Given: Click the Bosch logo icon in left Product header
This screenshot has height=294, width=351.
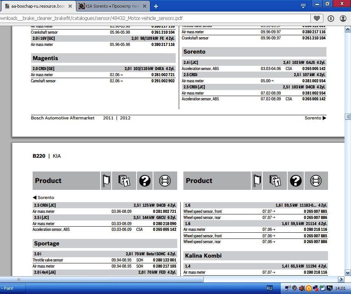Looking at the screenshot, I should (165, 181).
